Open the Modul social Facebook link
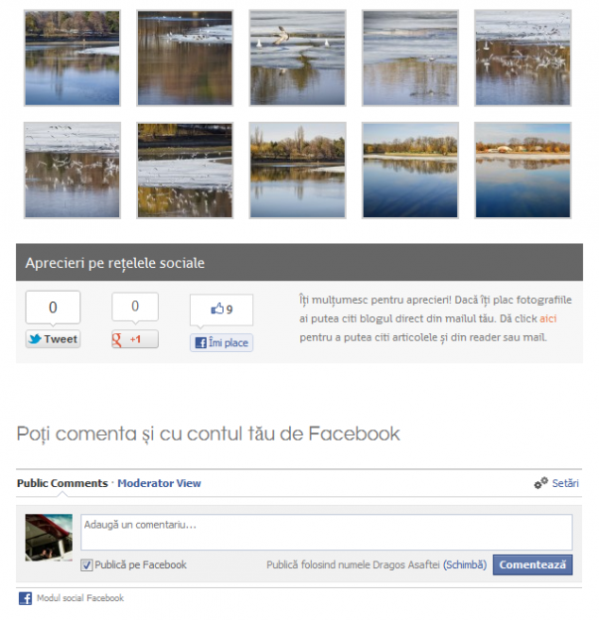599x620 pixels. click(80, 598)
